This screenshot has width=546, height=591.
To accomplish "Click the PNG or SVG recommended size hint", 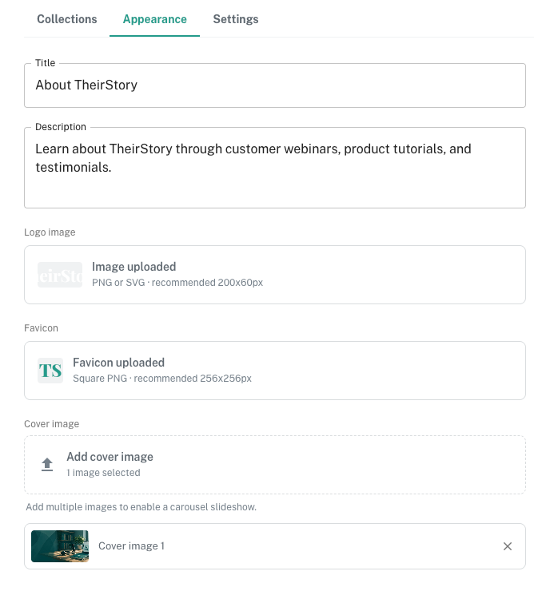I will click(177, 283).
